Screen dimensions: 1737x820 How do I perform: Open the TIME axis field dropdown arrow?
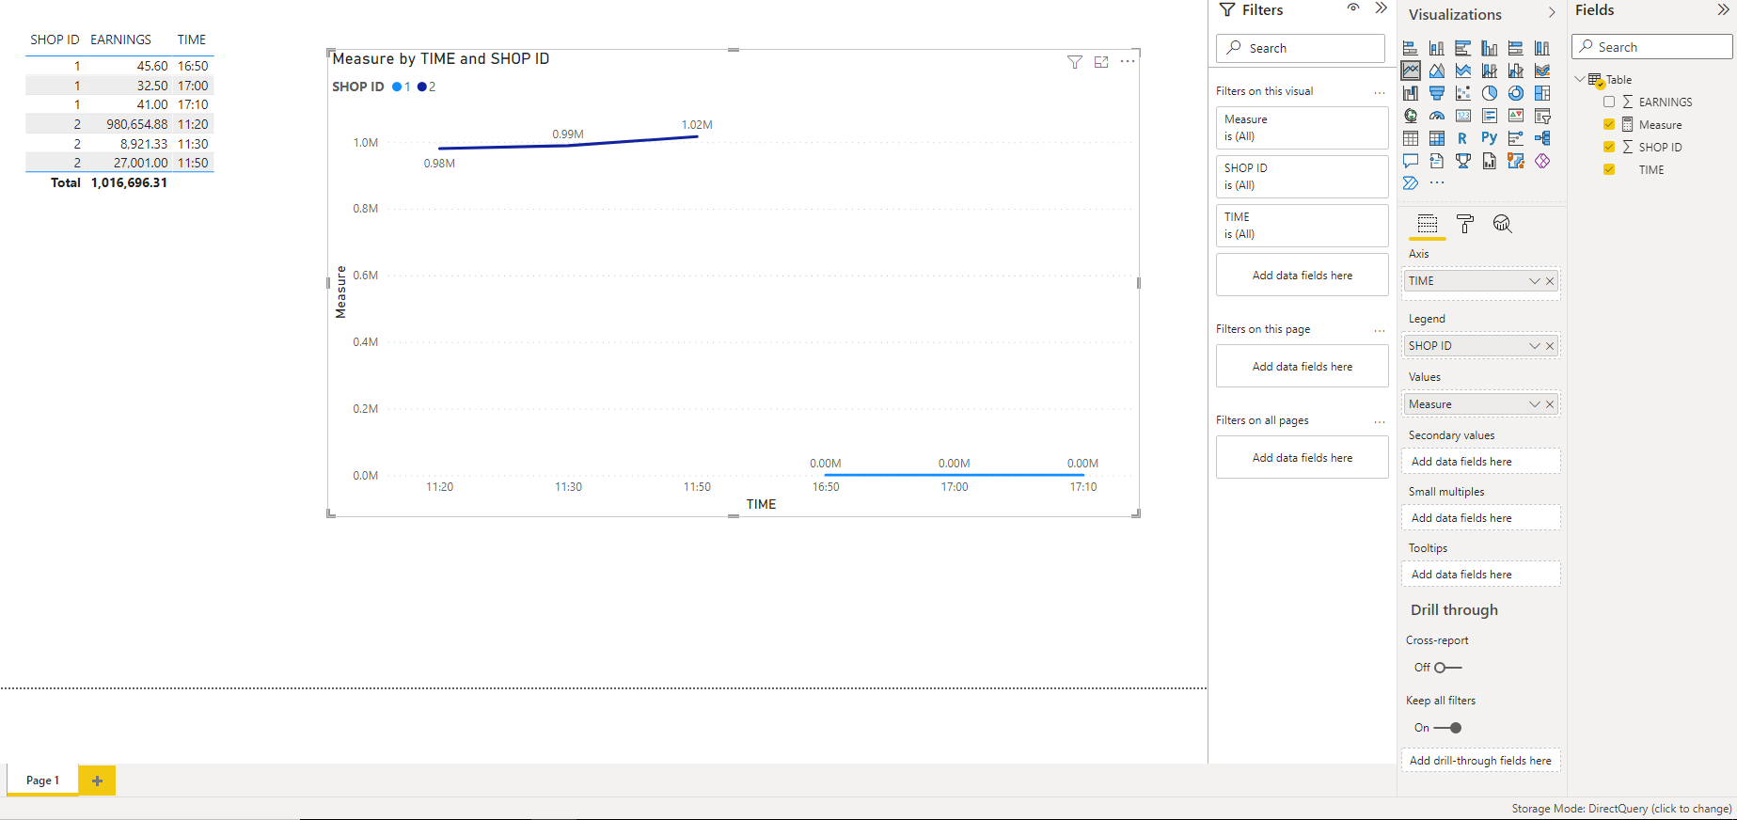[x=1535, y=281]
